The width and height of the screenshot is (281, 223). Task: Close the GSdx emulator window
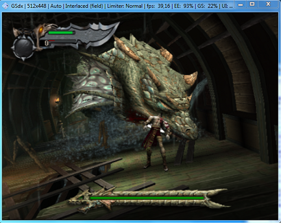pyautogui.click(x=268, y=5)
